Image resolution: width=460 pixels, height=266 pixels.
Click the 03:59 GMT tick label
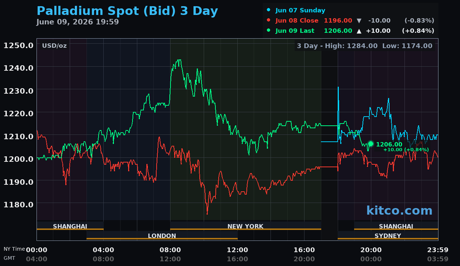438,259
